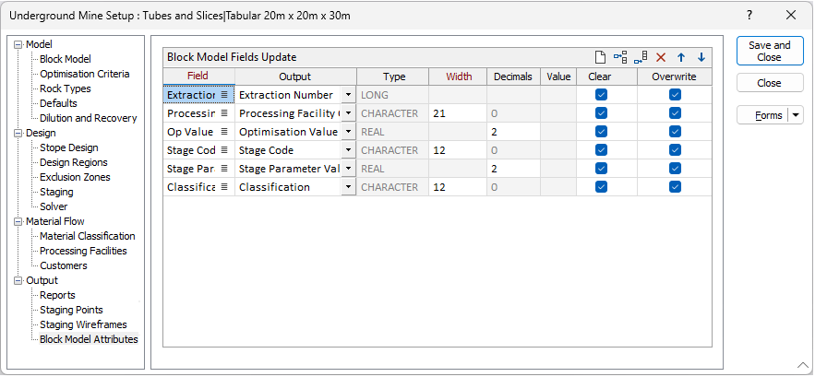
Task: Uncheck Overwrite for Processing Facility row
Action: [676, 112]
